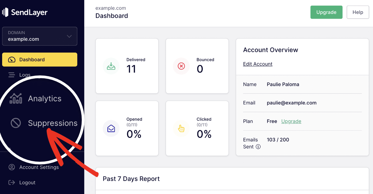Image resolution: width=373 pixels, height=194 pixels.
Task: Open the Help button
Action: [x=358, y=12]
